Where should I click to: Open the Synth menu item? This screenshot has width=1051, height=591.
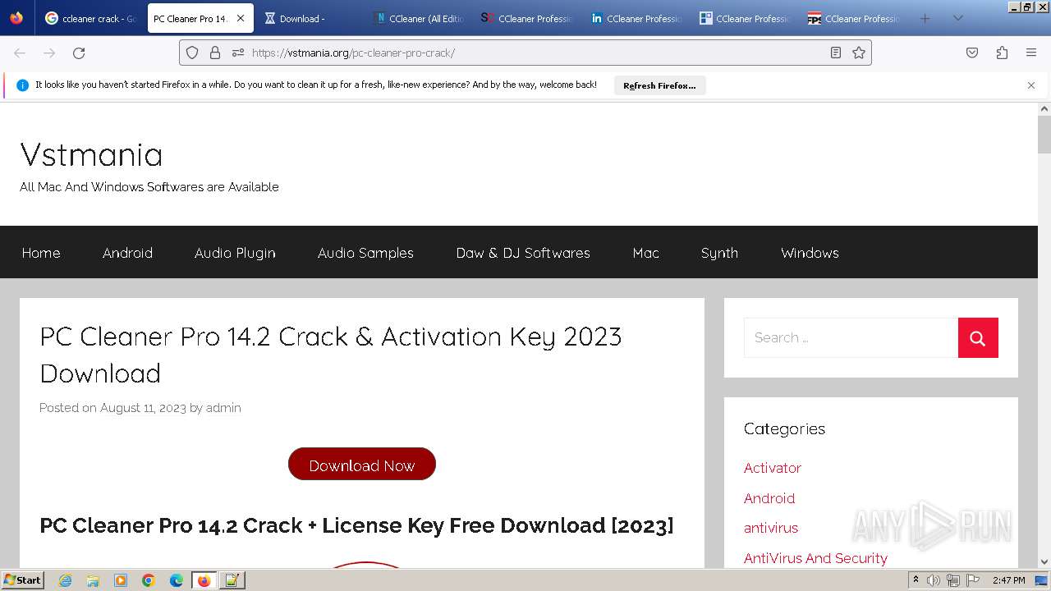(719, 253)
